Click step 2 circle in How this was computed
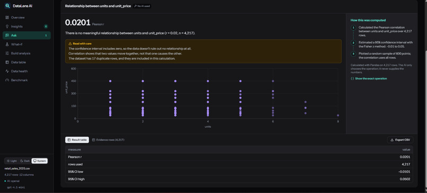 point(353,42)
